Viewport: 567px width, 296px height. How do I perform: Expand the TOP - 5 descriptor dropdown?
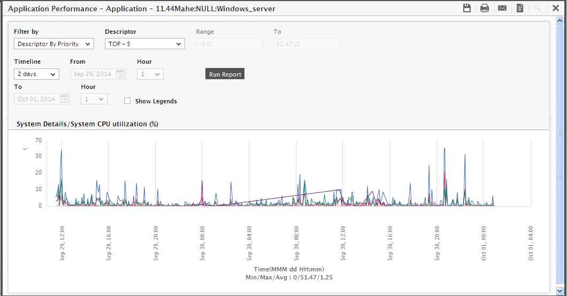click(x=144, y=44)
